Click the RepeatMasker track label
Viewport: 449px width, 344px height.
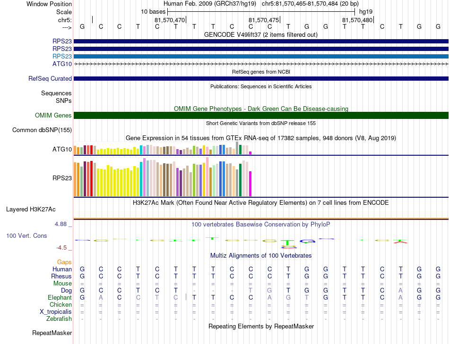(52, 333)
